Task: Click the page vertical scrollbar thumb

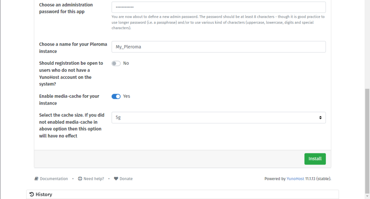Action: coord(367,141)
